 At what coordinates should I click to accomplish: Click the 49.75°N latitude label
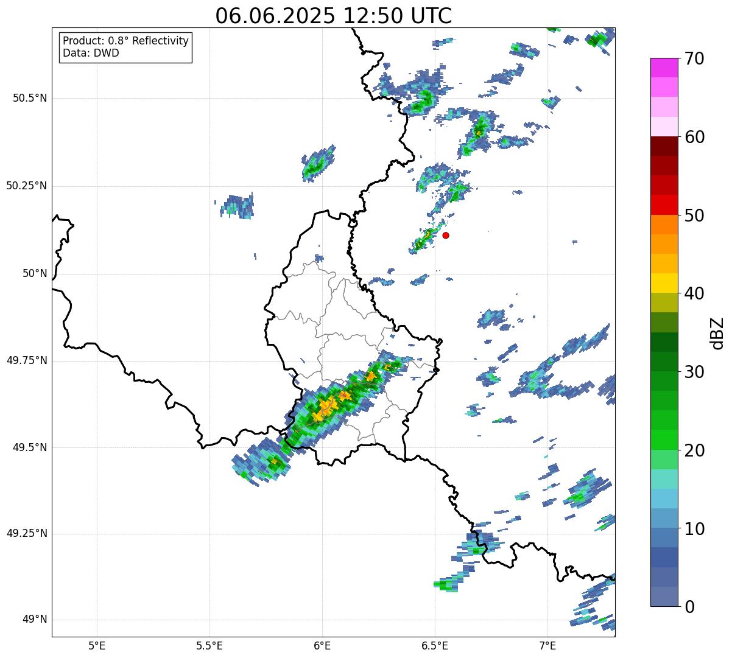click(x=26, y=360)
